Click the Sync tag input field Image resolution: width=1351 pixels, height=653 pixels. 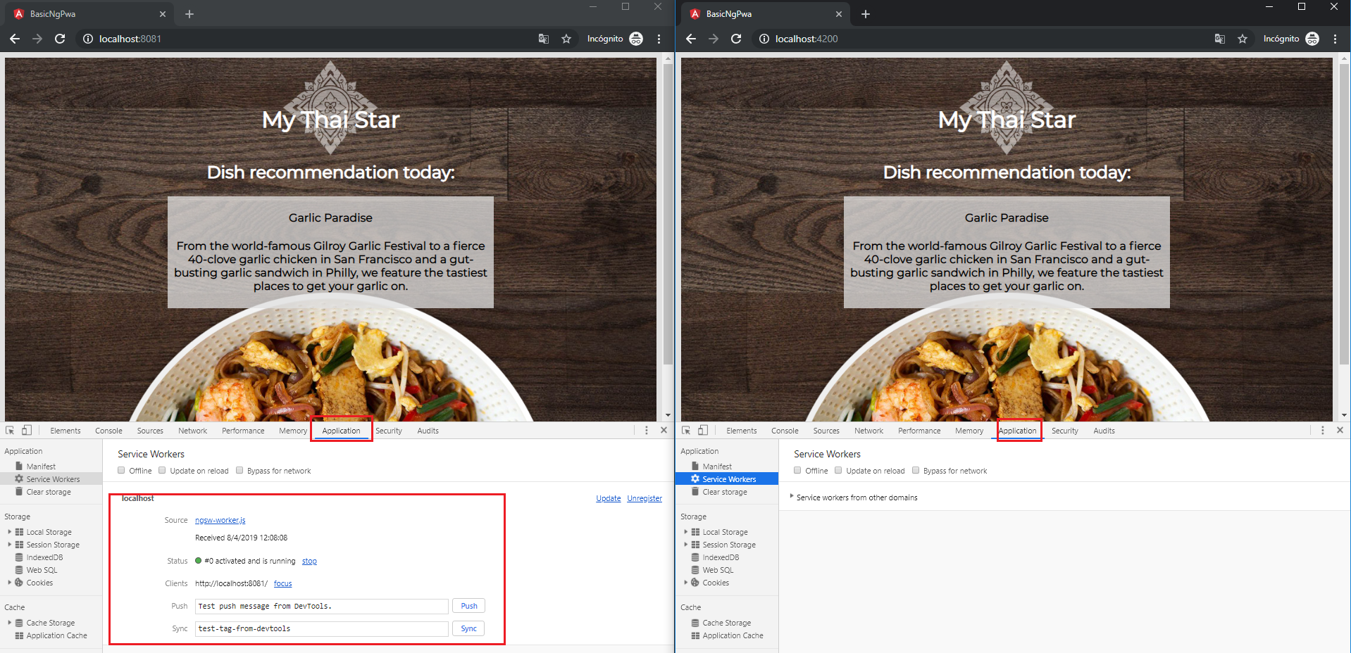click(321, 628)
